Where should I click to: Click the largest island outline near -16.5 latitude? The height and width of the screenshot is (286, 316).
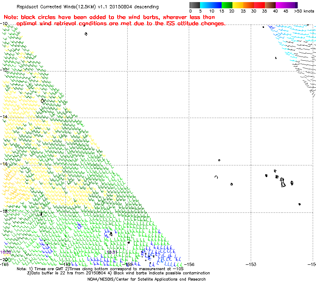pos(283,182)
